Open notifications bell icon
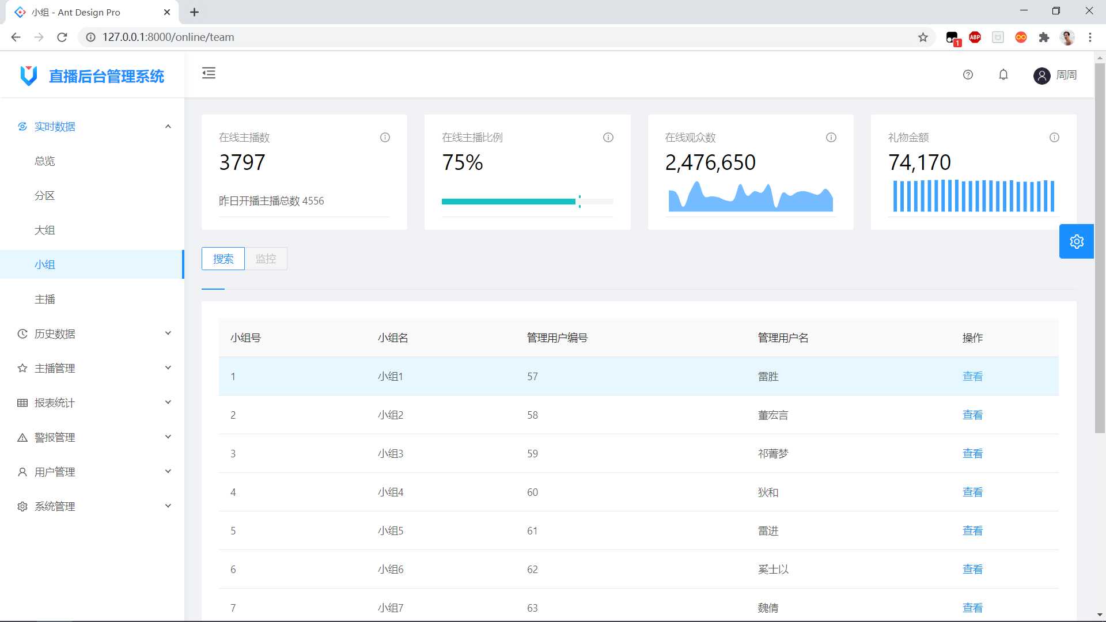This screenshot has height=622, width=1106. click(1003, 75)
